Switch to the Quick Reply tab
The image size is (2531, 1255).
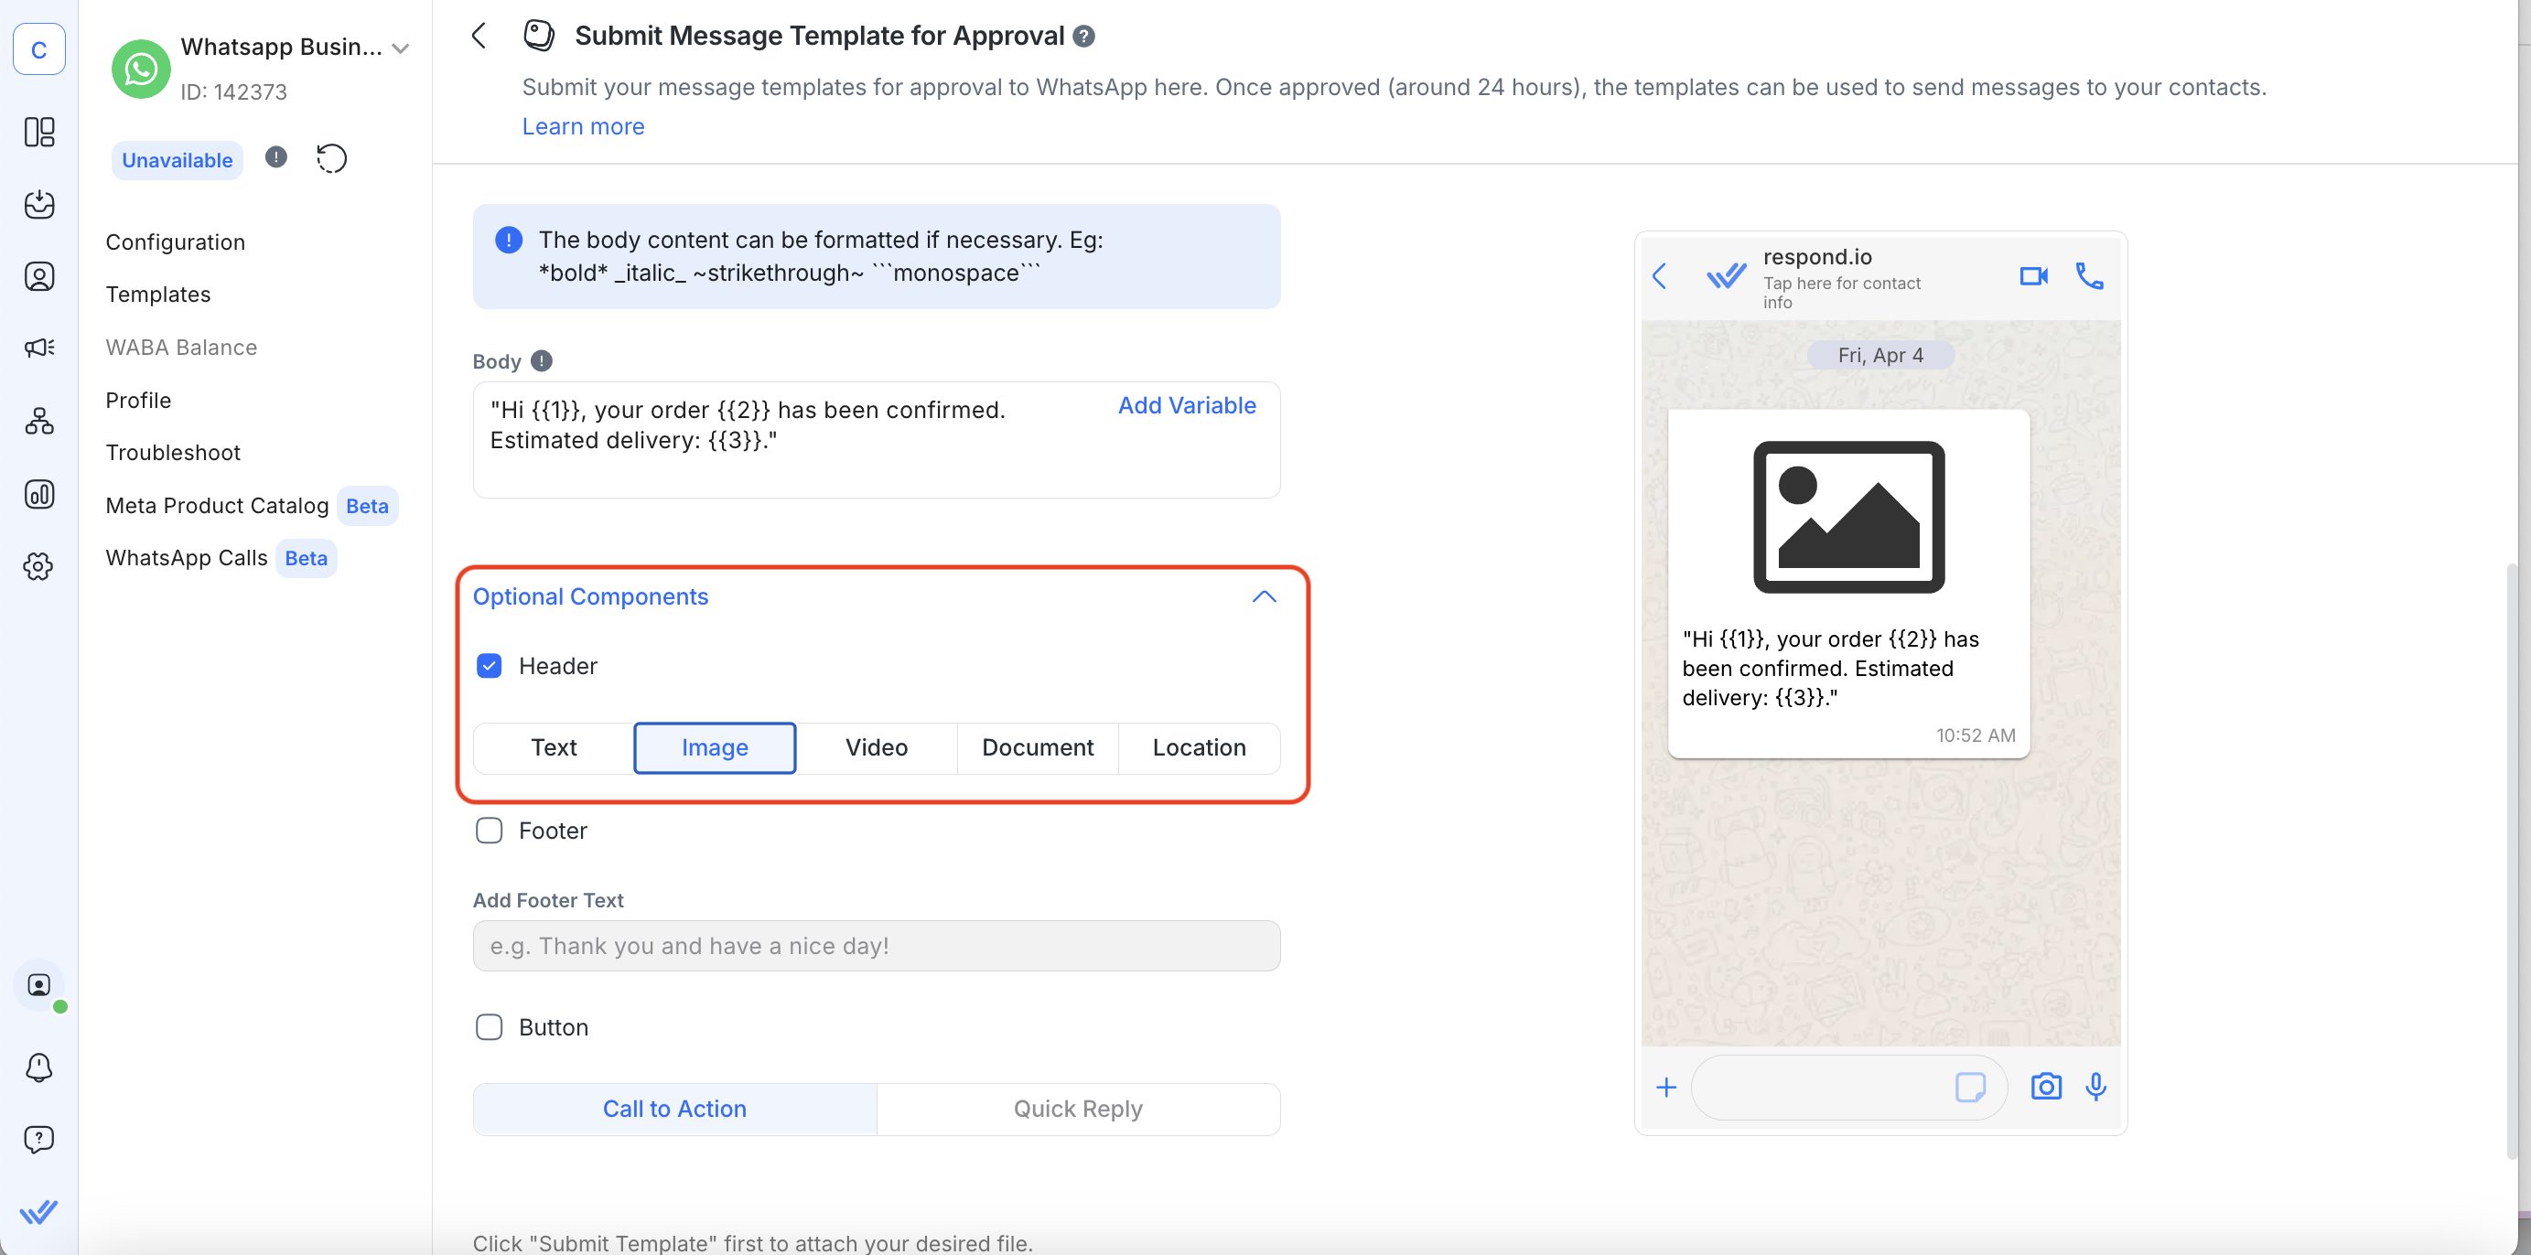point(1077,1108)
